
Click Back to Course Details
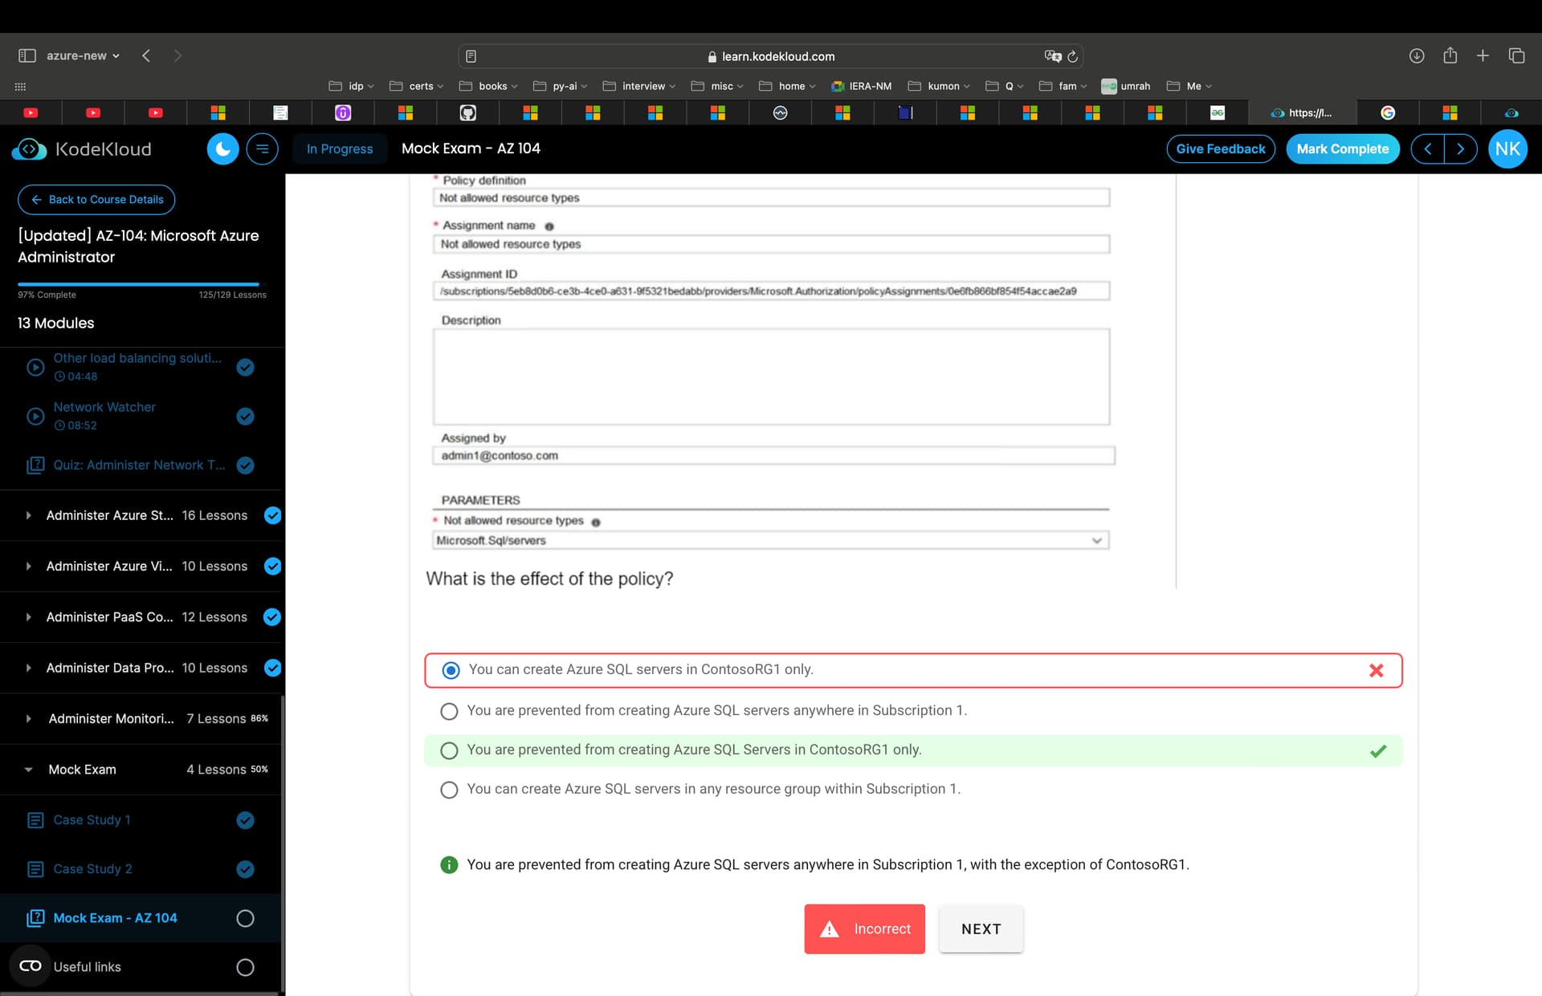pyautogui.click(x=96, y=200)
